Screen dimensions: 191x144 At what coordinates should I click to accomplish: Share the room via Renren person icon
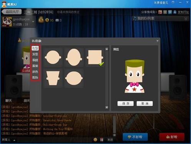(175, 12)
